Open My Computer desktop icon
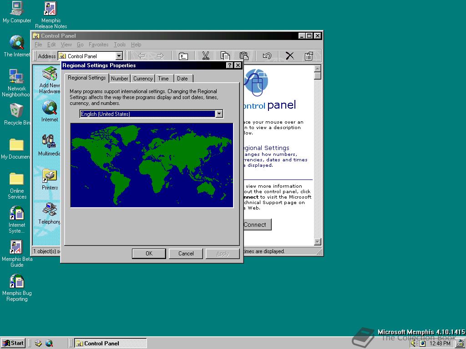Image resolution: width=466 pixels, height=349 pixels. (17, 12)
